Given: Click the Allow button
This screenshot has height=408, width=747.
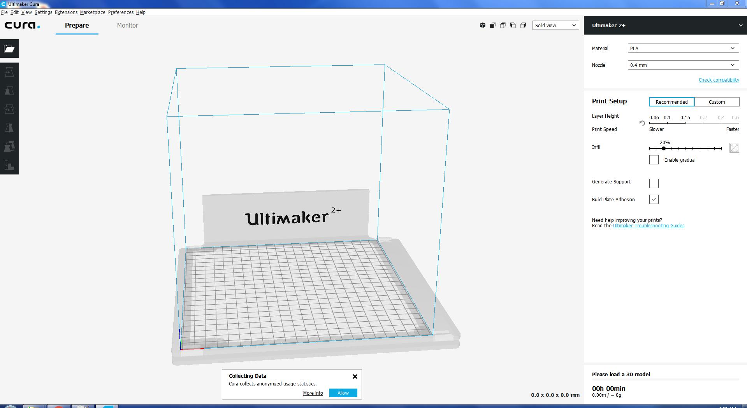Looking at the screenshot, I should [x=343, y=393].
